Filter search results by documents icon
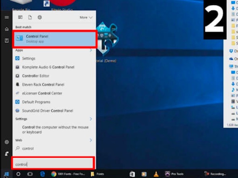This screenshot has height=178, width=238. coord(30,17)
